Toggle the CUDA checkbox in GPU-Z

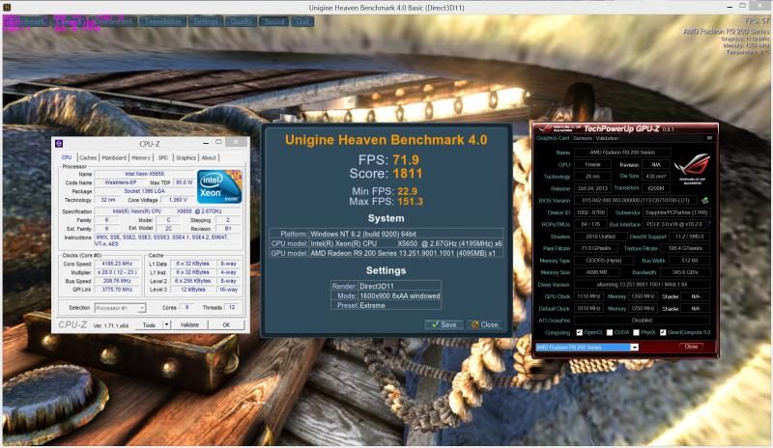(x=610, y=333)
